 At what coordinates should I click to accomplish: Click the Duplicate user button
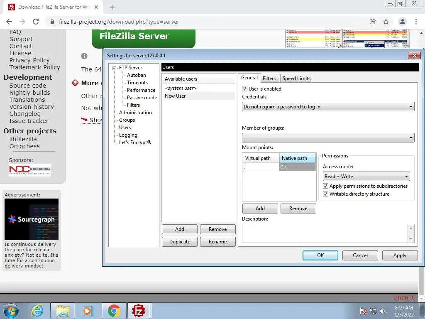[x=179, y=242]
